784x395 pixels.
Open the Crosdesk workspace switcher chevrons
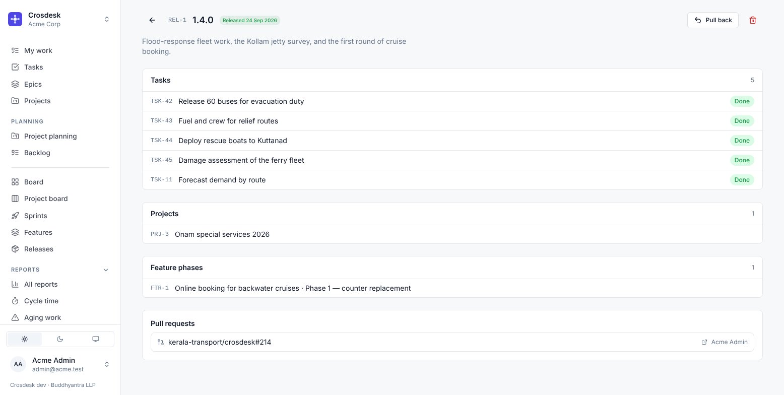pos(107,19)
